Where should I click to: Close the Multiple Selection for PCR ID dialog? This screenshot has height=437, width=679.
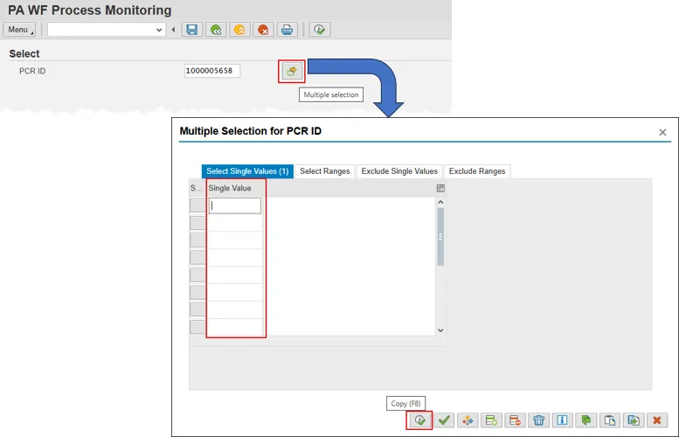[662, 133]
